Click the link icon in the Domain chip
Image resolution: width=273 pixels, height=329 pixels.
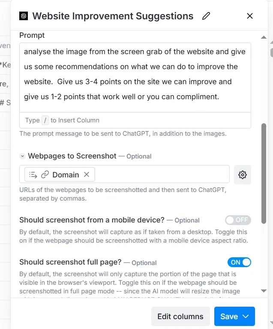tap(45, 174)
